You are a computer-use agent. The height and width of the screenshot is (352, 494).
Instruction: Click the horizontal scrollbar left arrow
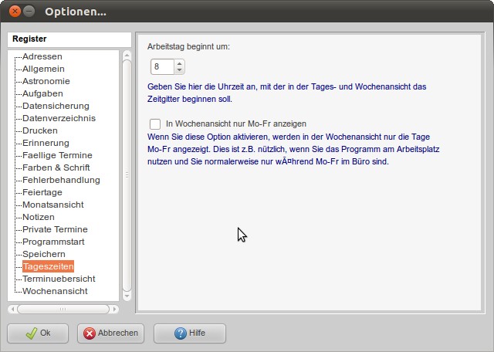[12, 309]
